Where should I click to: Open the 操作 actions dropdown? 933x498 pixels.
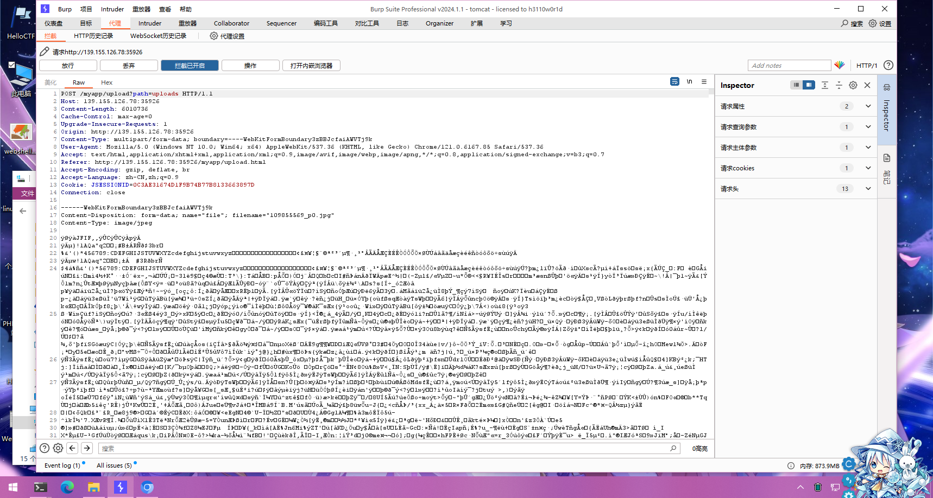point(250,66)
